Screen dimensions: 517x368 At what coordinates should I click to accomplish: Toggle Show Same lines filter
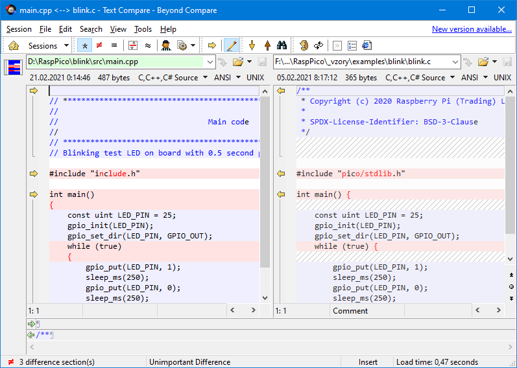(114, 45)
